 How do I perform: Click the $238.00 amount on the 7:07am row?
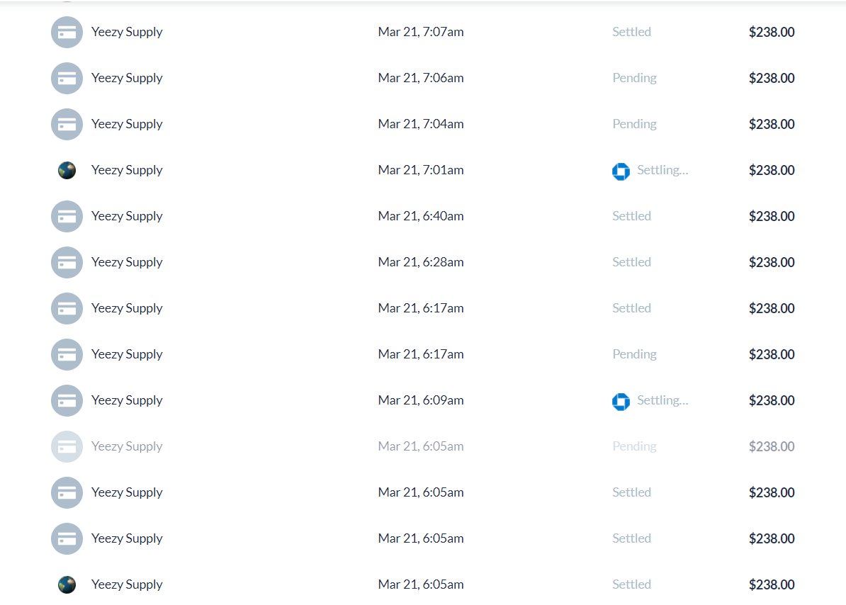click(772, 33)
